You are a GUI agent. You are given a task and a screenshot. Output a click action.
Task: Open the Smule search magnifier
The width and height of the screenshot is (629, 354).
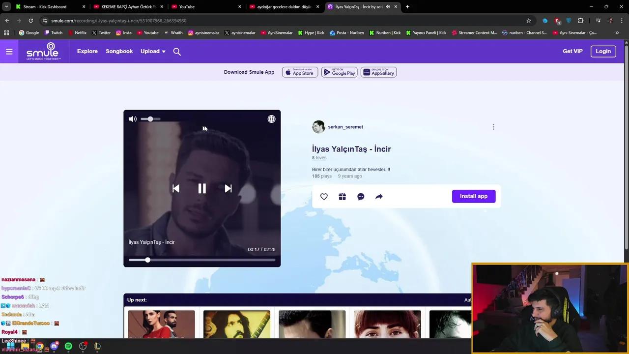click(177, 52)
